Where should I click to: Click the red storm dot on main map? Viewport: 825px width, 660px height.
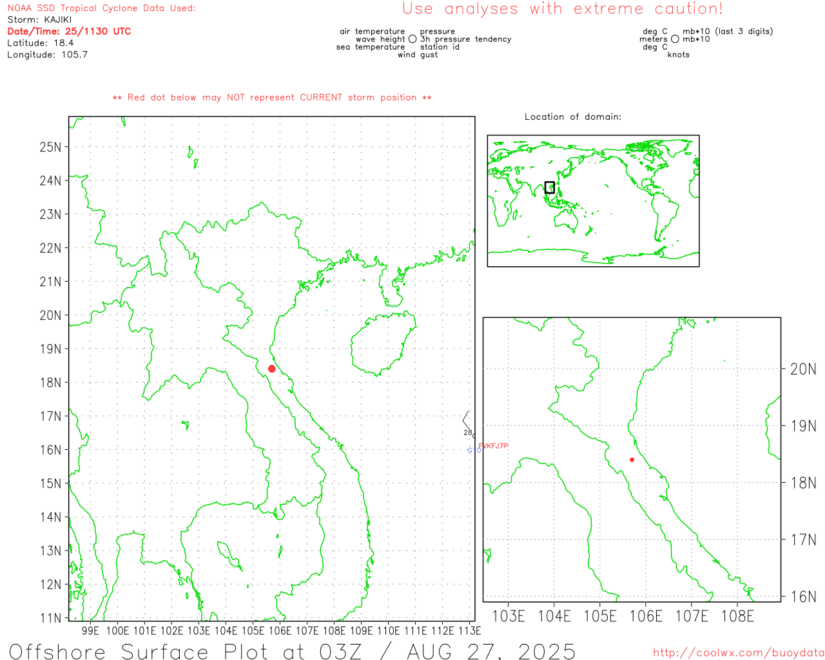click(x=272, y=369)
